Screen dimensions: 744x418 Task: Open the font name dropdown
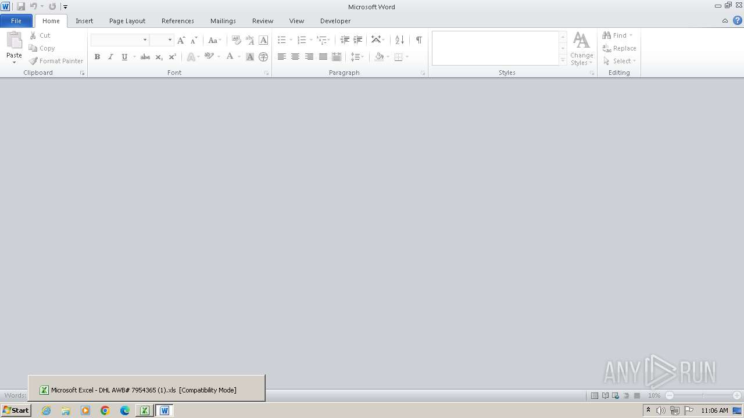(x=145, y=40)
